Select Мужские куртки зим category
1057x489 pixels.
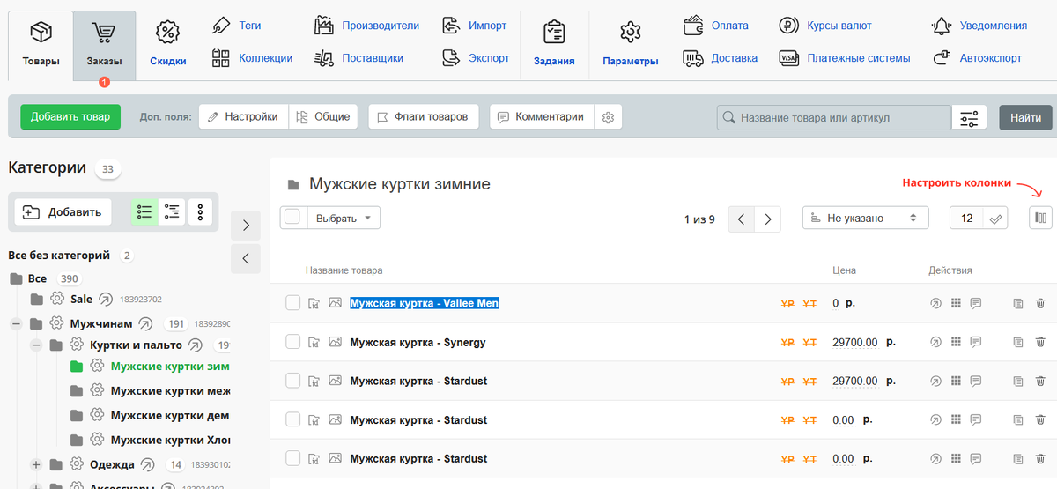[170, 366]
